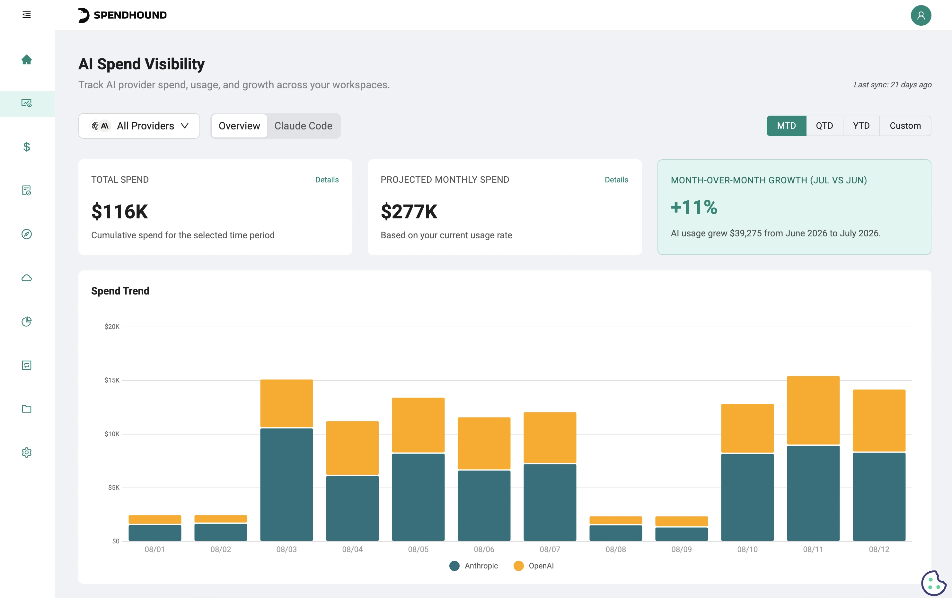952x598 pixels.
Task: Open the Custom date range picker
Action: (905, 126)
